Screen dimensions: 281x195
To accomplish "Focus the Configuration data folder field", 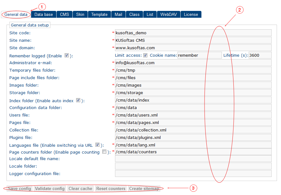I will coord(193,107).
